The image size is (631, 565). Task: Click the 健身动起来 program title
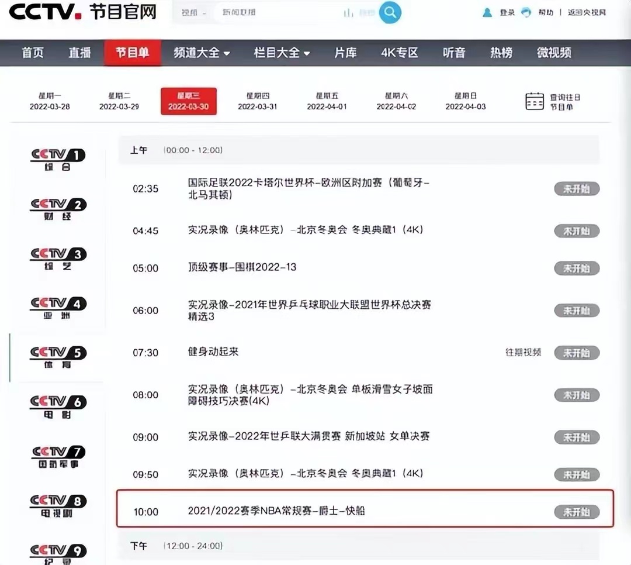tap(213, 352)
